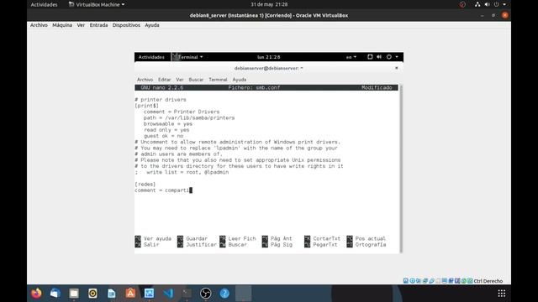This screenshot has height=302, width=538.
Task: Close the guest terminal window
Action: click(x=396, y=68)
